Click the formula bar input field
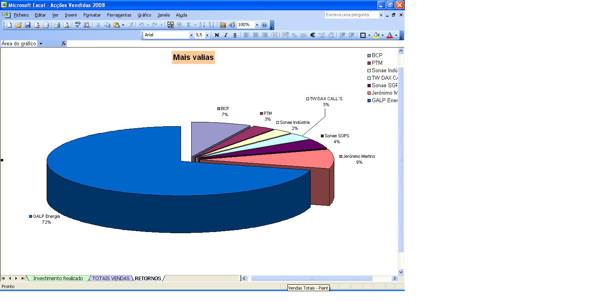Image resolution: width=592 pixels, height=303 pixels. tap(235, 44)
